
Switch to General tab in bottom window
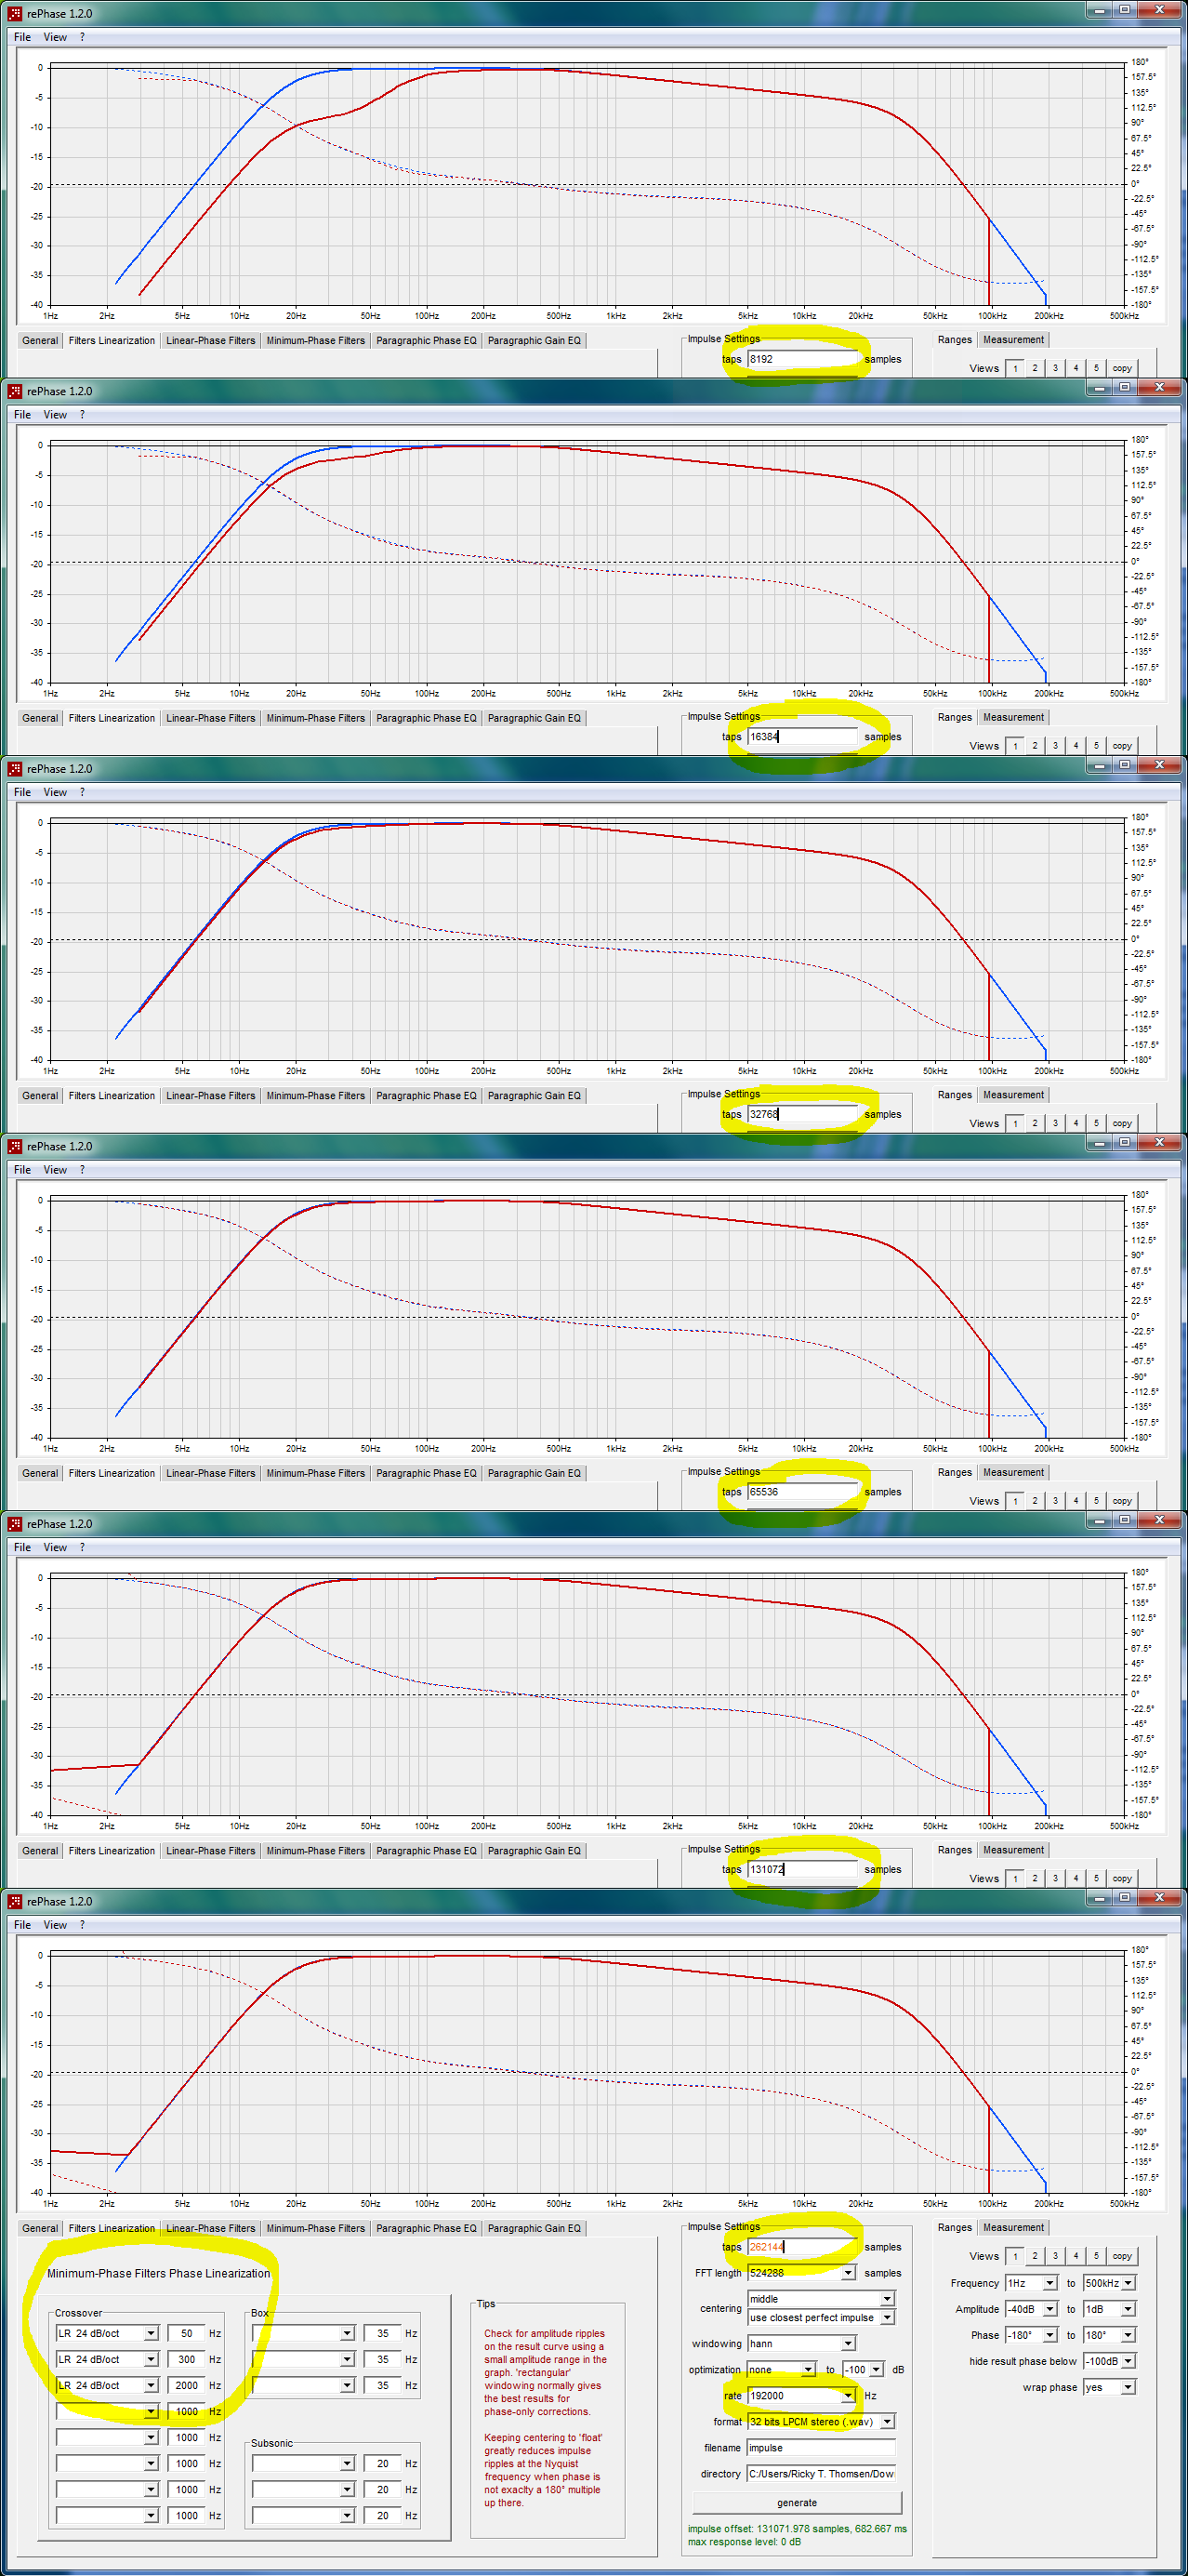[40, 2228]
